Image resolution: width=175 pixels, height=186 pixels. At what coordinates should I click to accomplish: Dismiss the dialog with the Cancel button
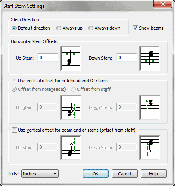125,174
